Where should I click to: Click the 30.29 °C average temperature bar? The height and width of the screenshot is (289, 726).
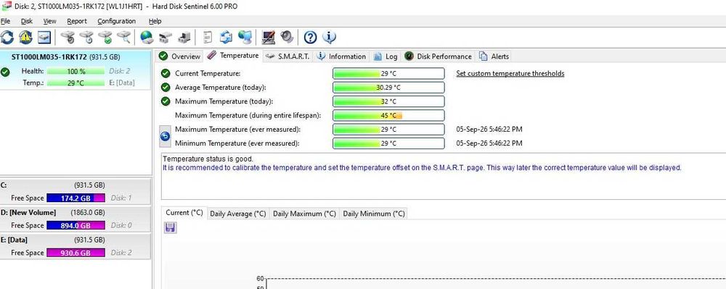388,87
